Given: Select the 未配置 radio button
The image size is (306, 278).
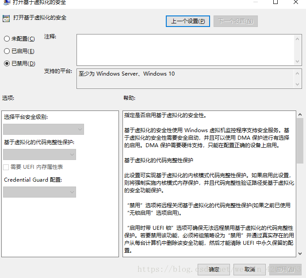Looking at the screenshot, I should (7, 39).
